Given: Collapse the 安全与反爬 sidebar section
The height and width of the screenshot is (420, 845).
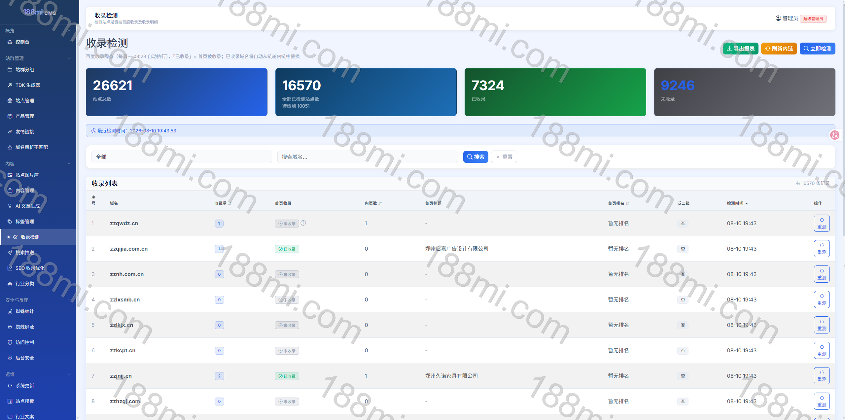Looking at the screenshot, I should click(x=69, y=300).
